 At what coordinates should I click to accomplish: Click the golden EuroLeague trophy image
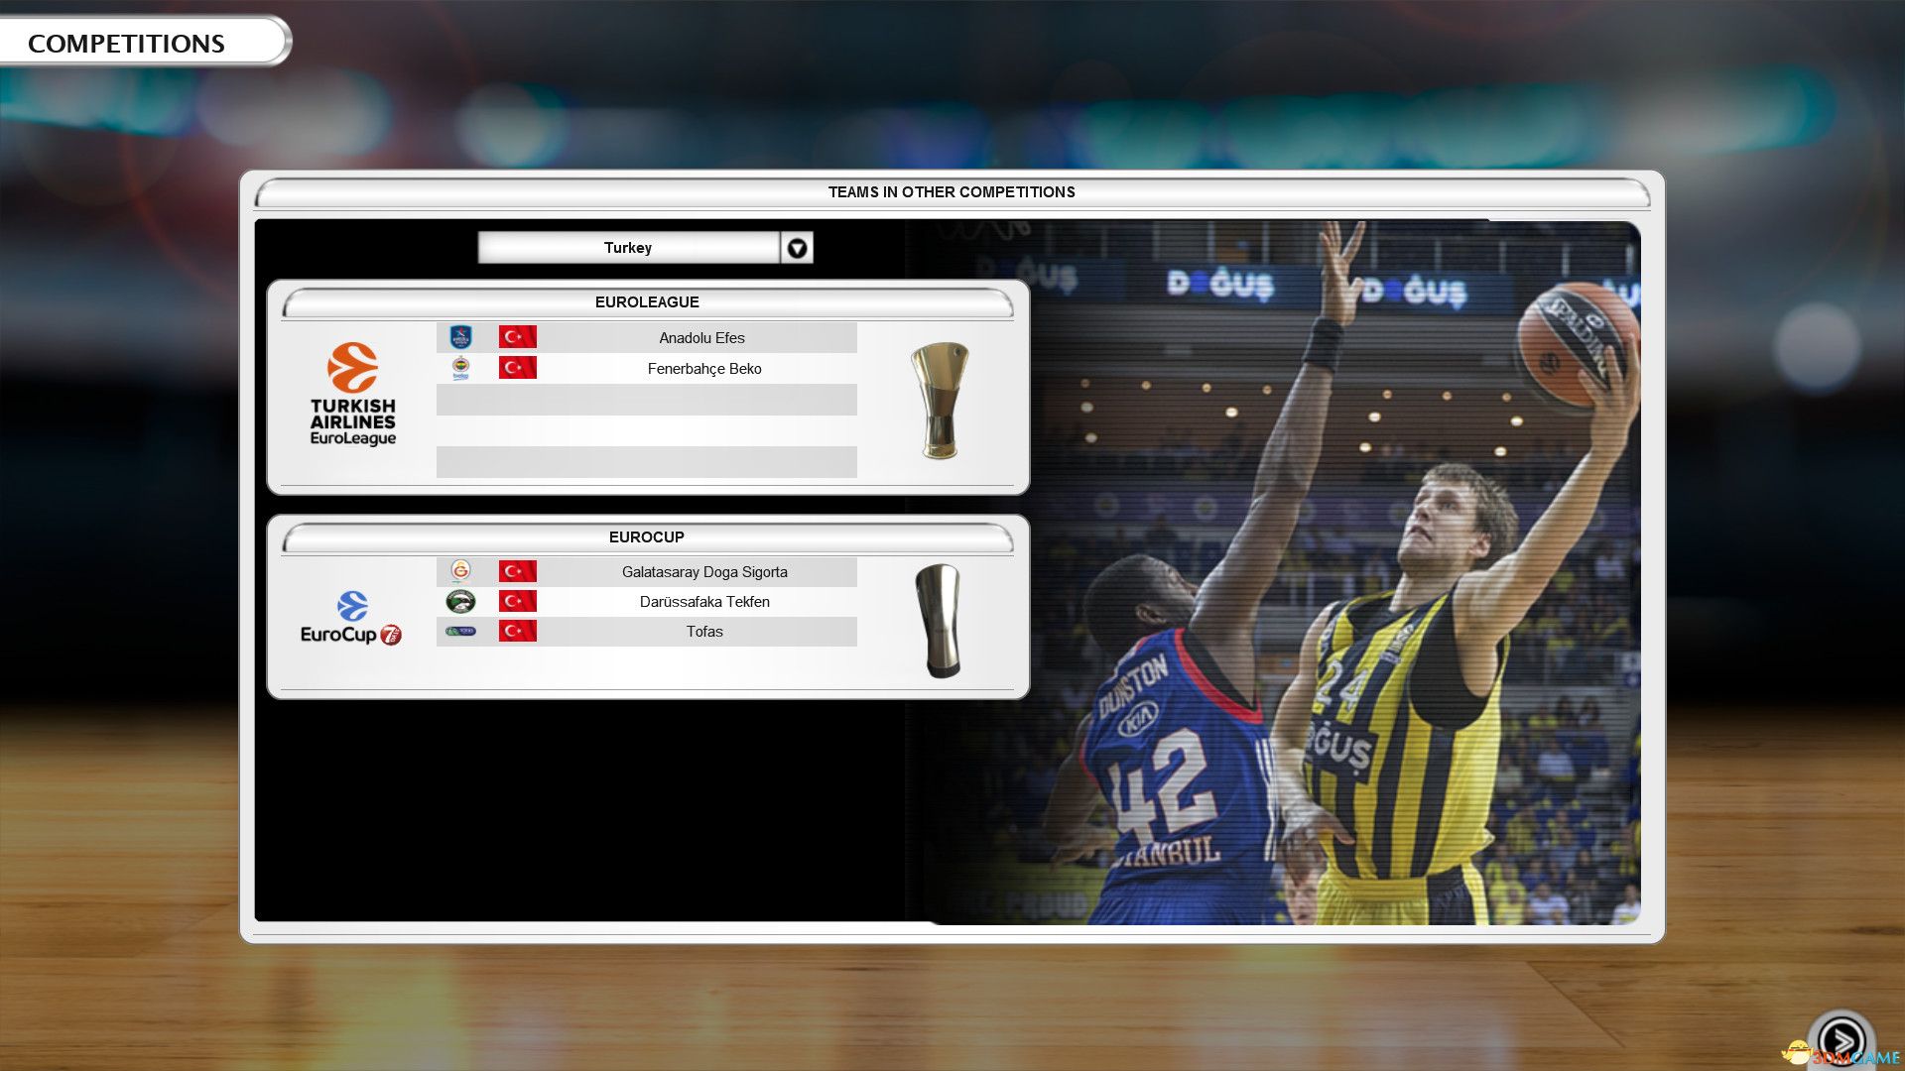[939, 400]
